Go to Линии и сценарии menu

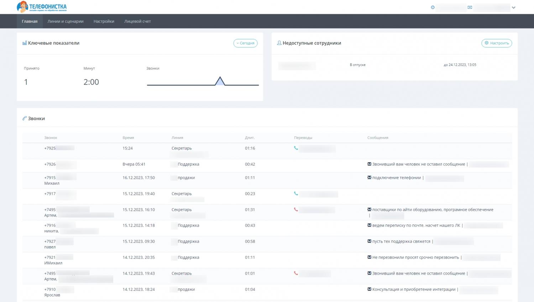click(66, 21)
